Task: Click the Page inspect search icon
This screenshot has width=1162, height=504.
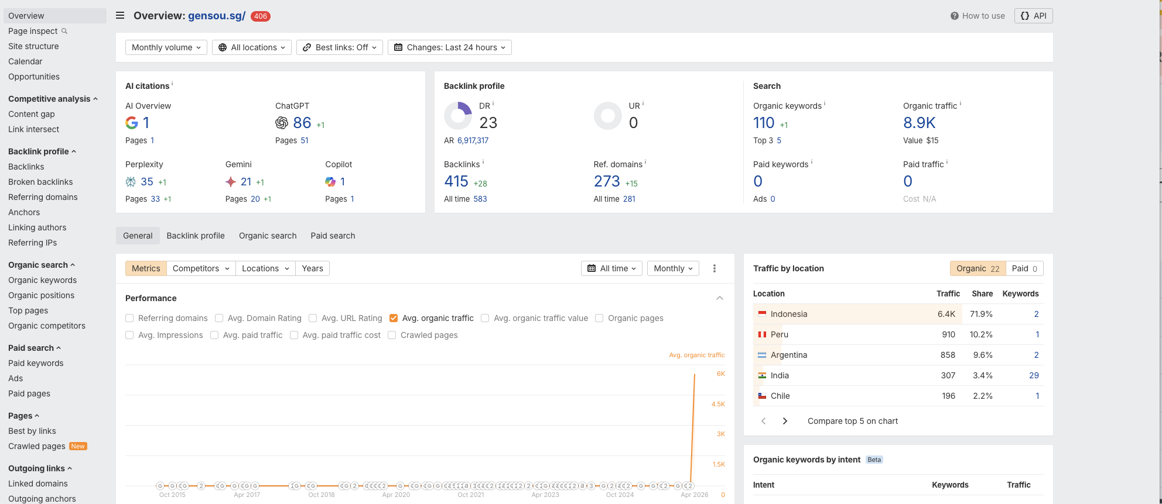Action: click(x=64, y=31)
